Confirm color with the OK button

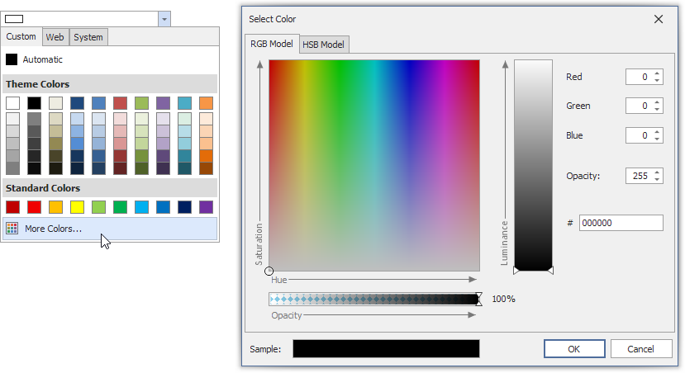(x=574, y=349)
